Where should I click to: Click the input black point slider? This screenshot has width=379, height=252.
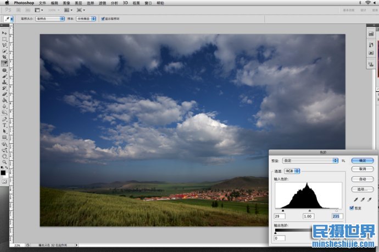pyautogui.click(x=283, y=211)
